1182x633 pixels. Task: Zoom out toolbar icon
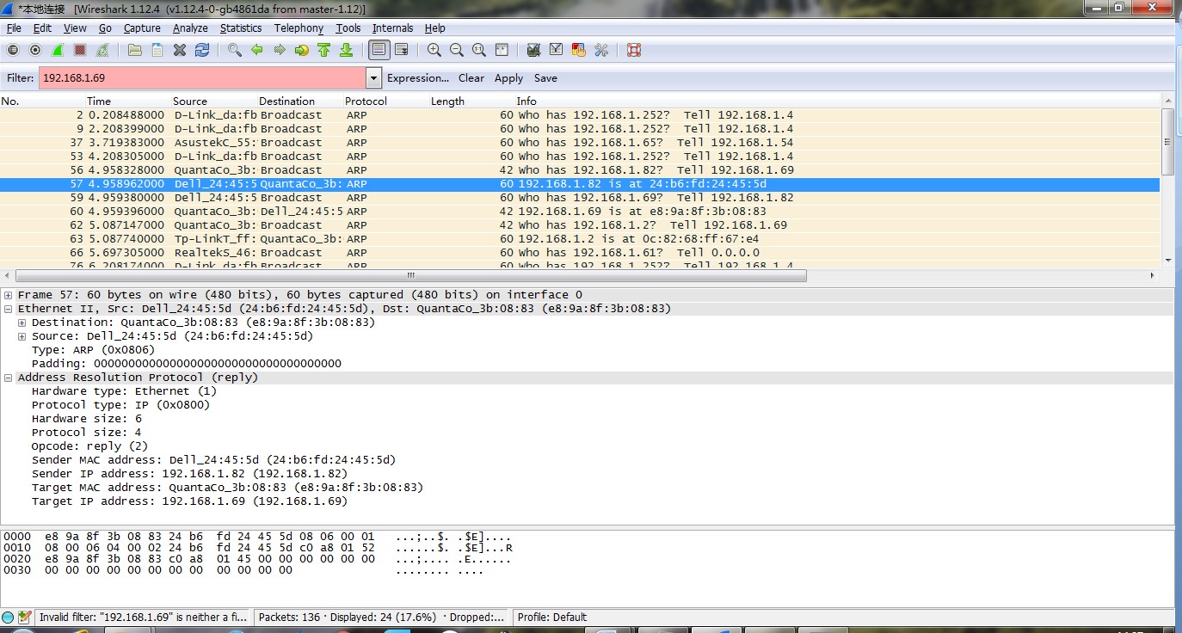click(x=457, y=50)
